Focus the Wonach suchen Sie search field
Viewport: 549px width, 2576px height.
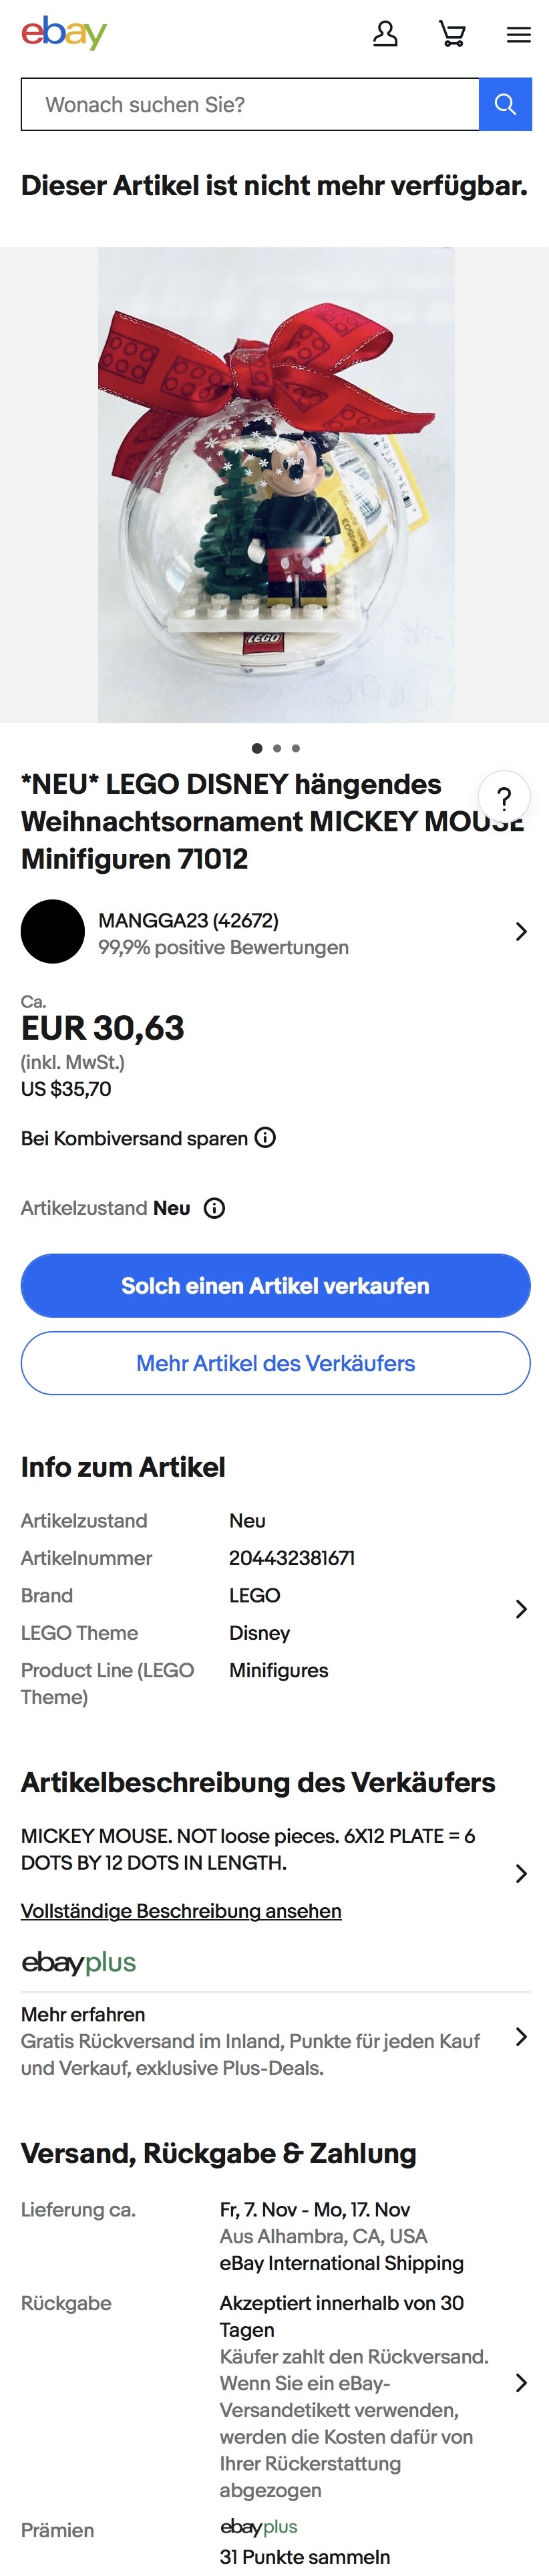(250, 104)
